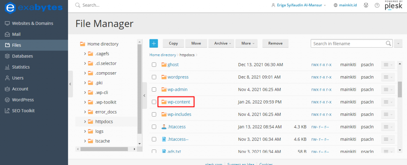Click the Plesk logo
The width and height of the screenshot is (407, 165).
tap(393, 5)
